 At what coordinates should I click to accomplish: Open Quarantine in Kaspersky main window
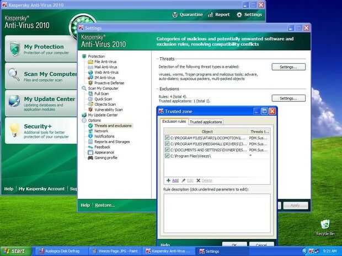[188, 15]
